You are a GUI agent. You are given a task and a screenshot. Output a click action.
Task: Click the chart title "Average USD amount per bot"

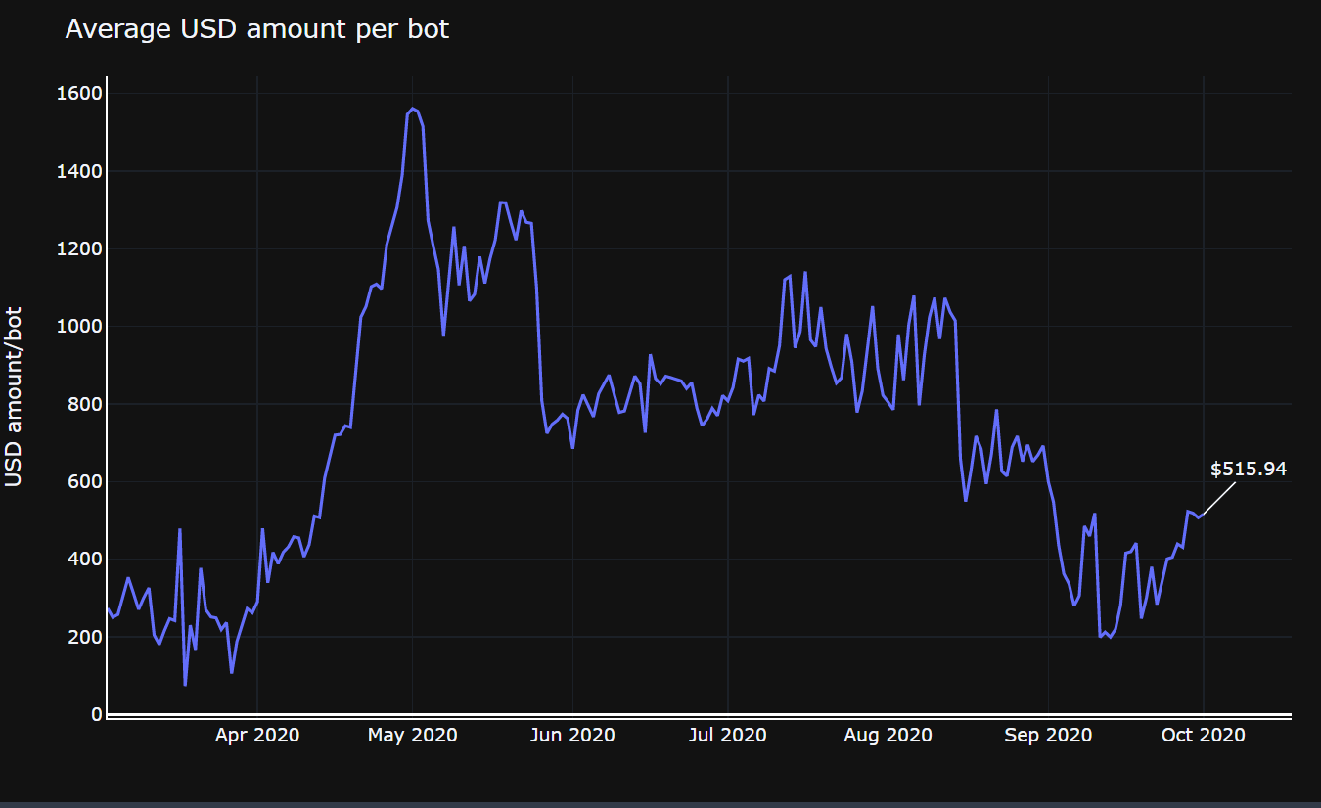pos(256,29)
